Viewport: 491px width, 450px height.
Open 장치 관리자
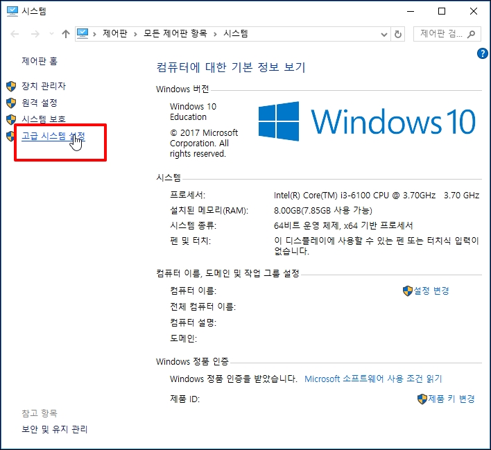tap(44, 86)
